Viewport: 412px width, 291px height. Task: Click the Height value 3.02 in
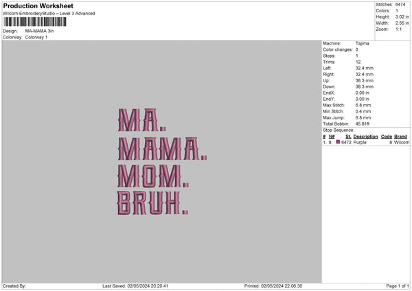click(402, 16)
